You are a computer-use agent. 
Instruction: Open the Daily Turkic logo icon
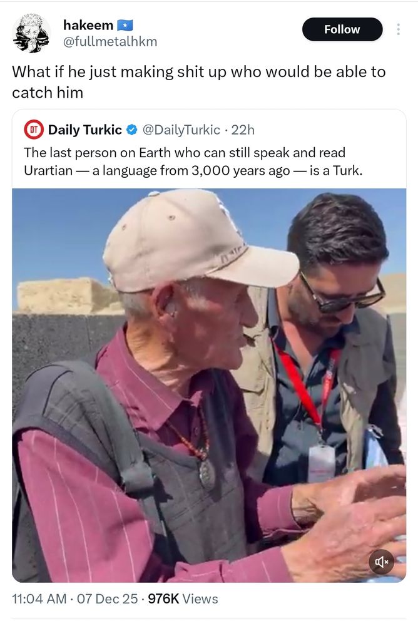point(34,130)
